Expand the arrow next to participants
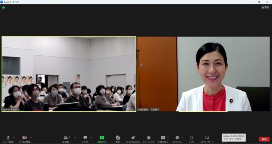The width and height of the screenshot is (272, 144). coord(75,138)
